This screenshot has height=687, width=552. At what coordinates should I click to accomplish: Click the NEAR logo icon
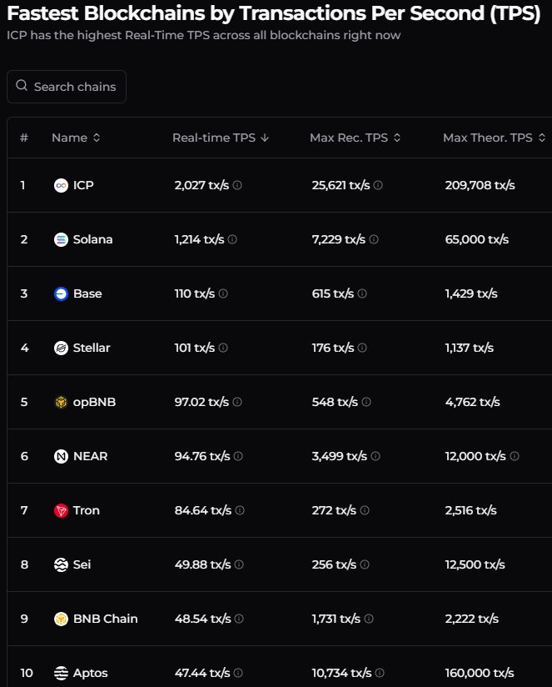(61, 457)
